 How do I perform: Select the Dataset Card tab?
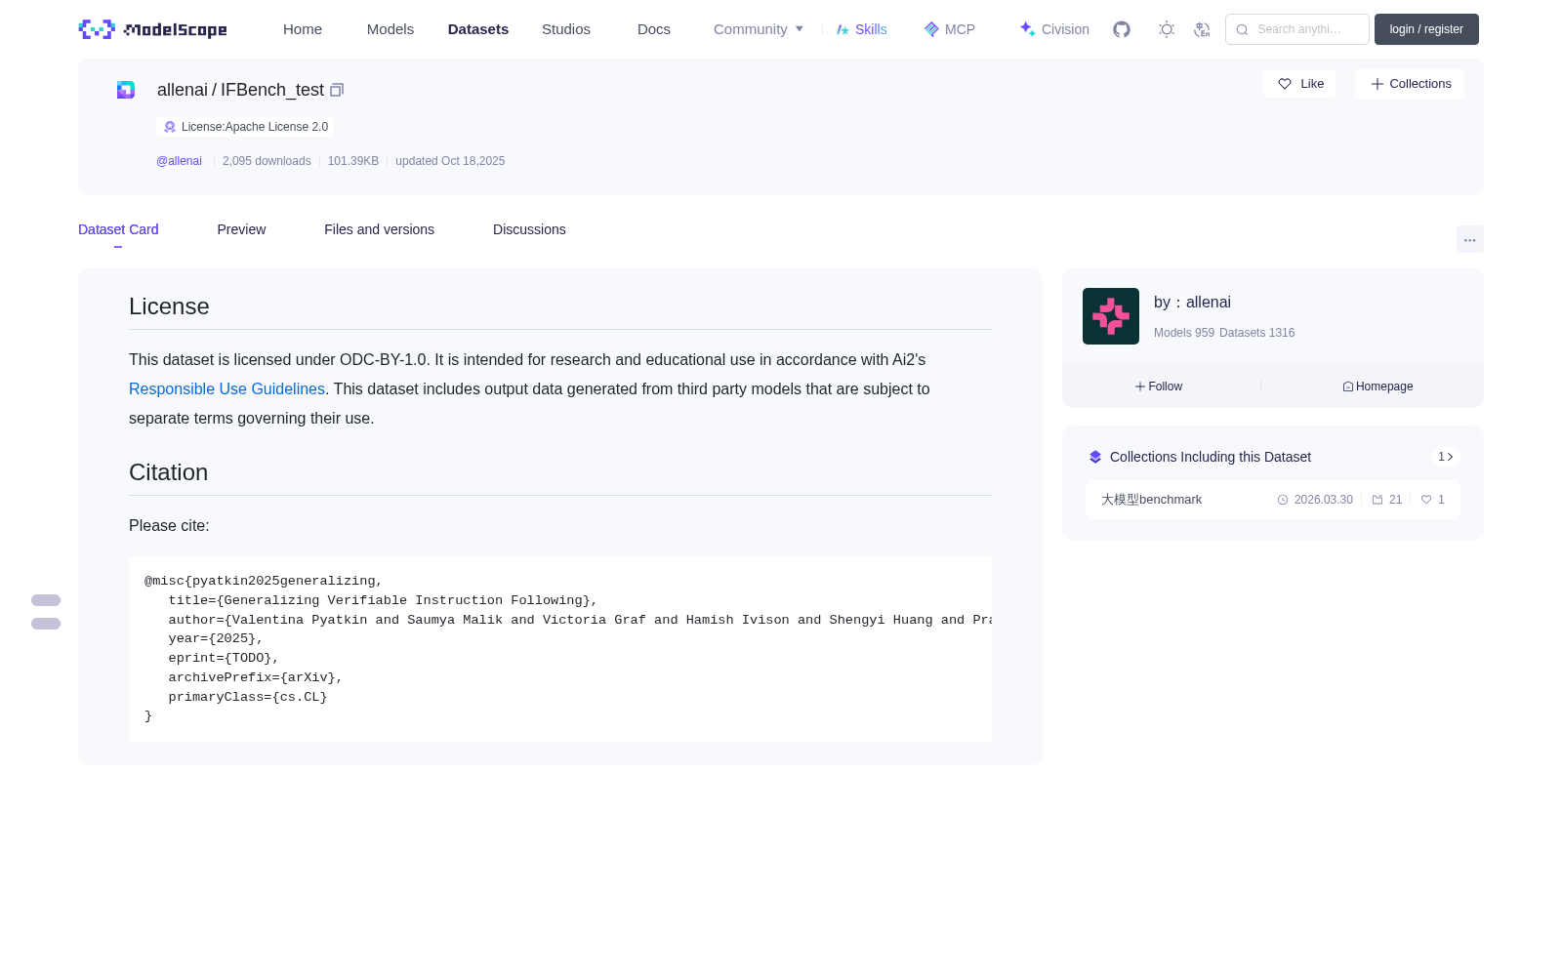[x=118, y=229]
